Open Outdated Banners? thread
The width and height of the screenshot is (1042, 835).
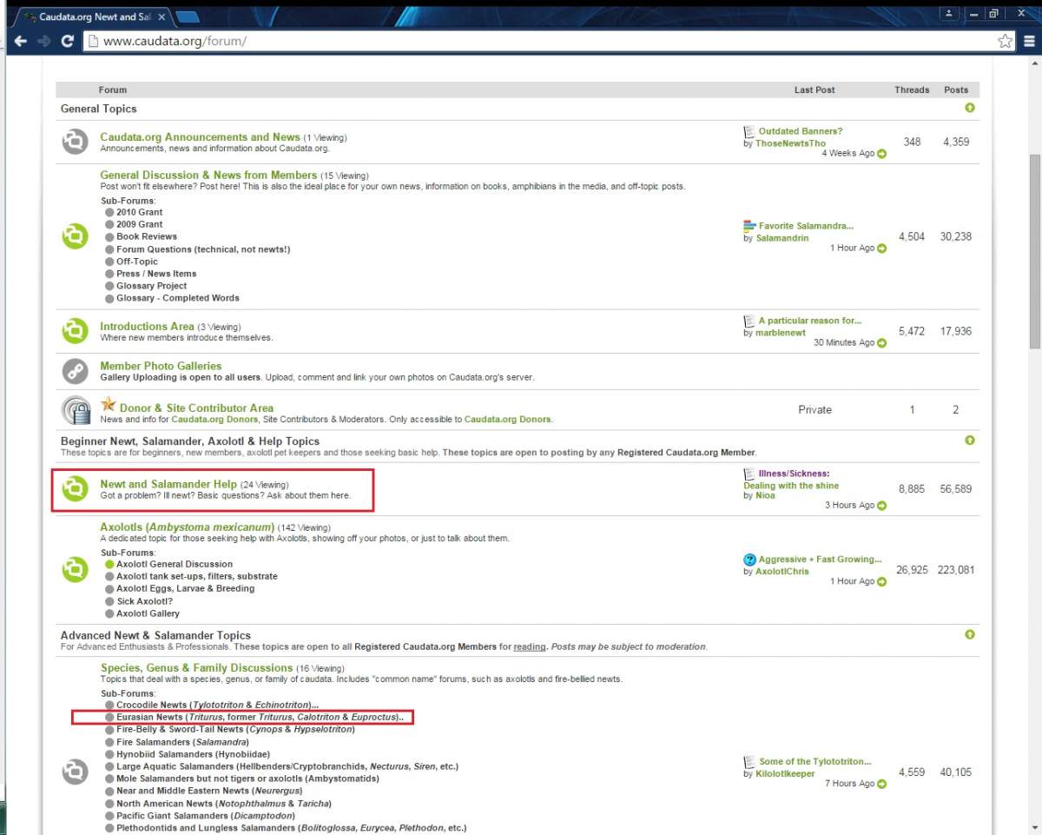[801, 131]
